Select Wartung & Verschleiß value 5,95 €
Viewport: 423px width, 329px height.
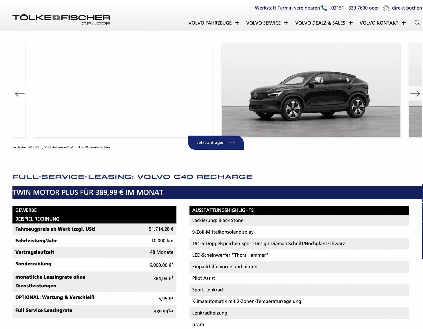point(166,298)
